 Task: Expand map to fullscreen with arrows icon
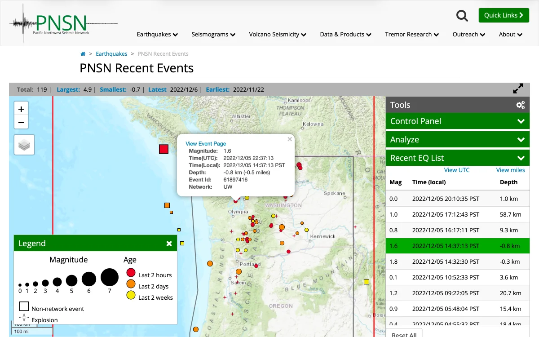tap(518, 89)
